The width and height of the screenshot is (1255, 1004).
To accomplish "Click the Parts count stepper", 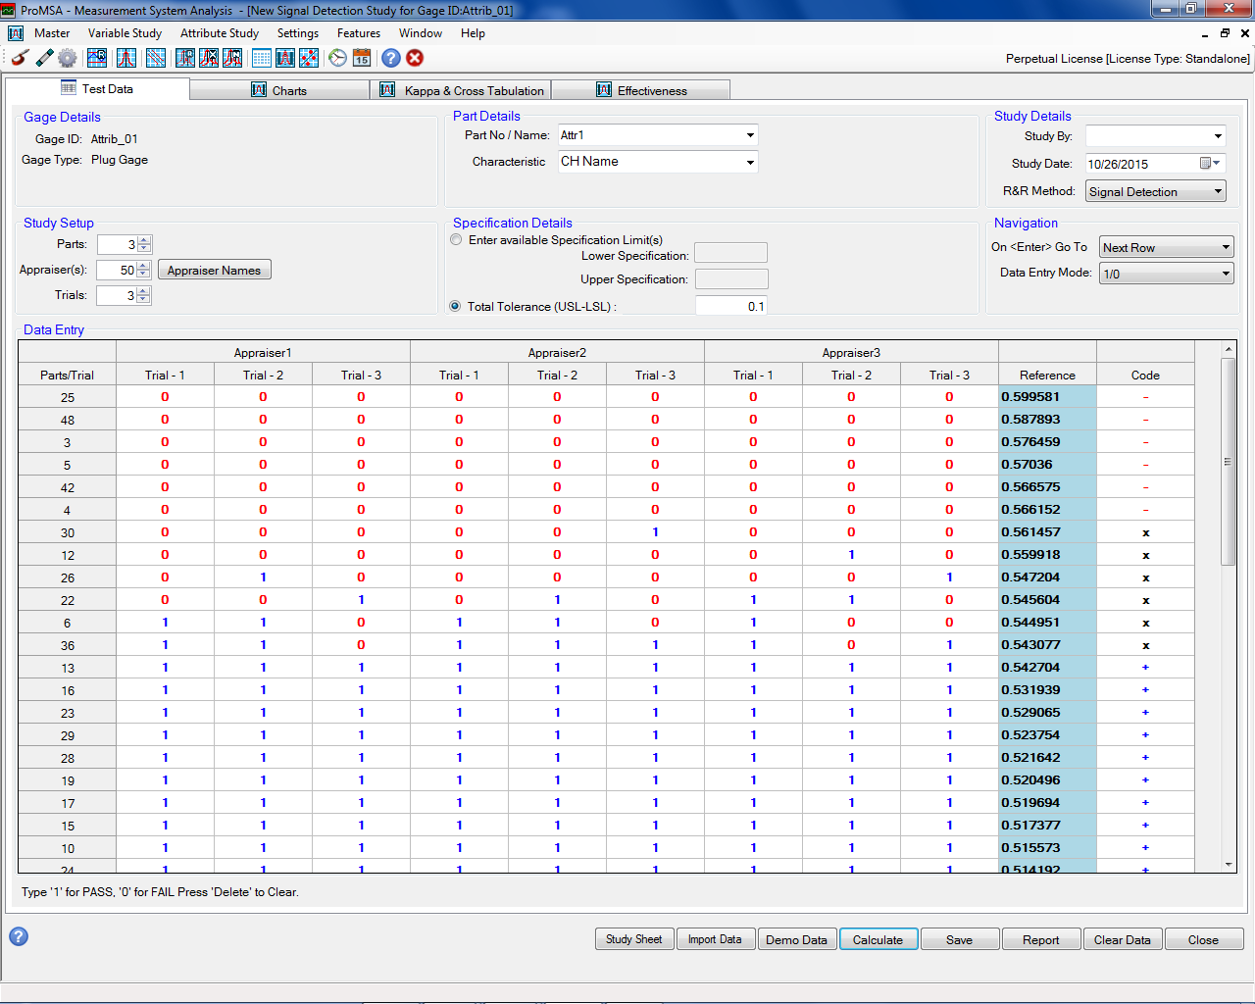I will [145, 244].
